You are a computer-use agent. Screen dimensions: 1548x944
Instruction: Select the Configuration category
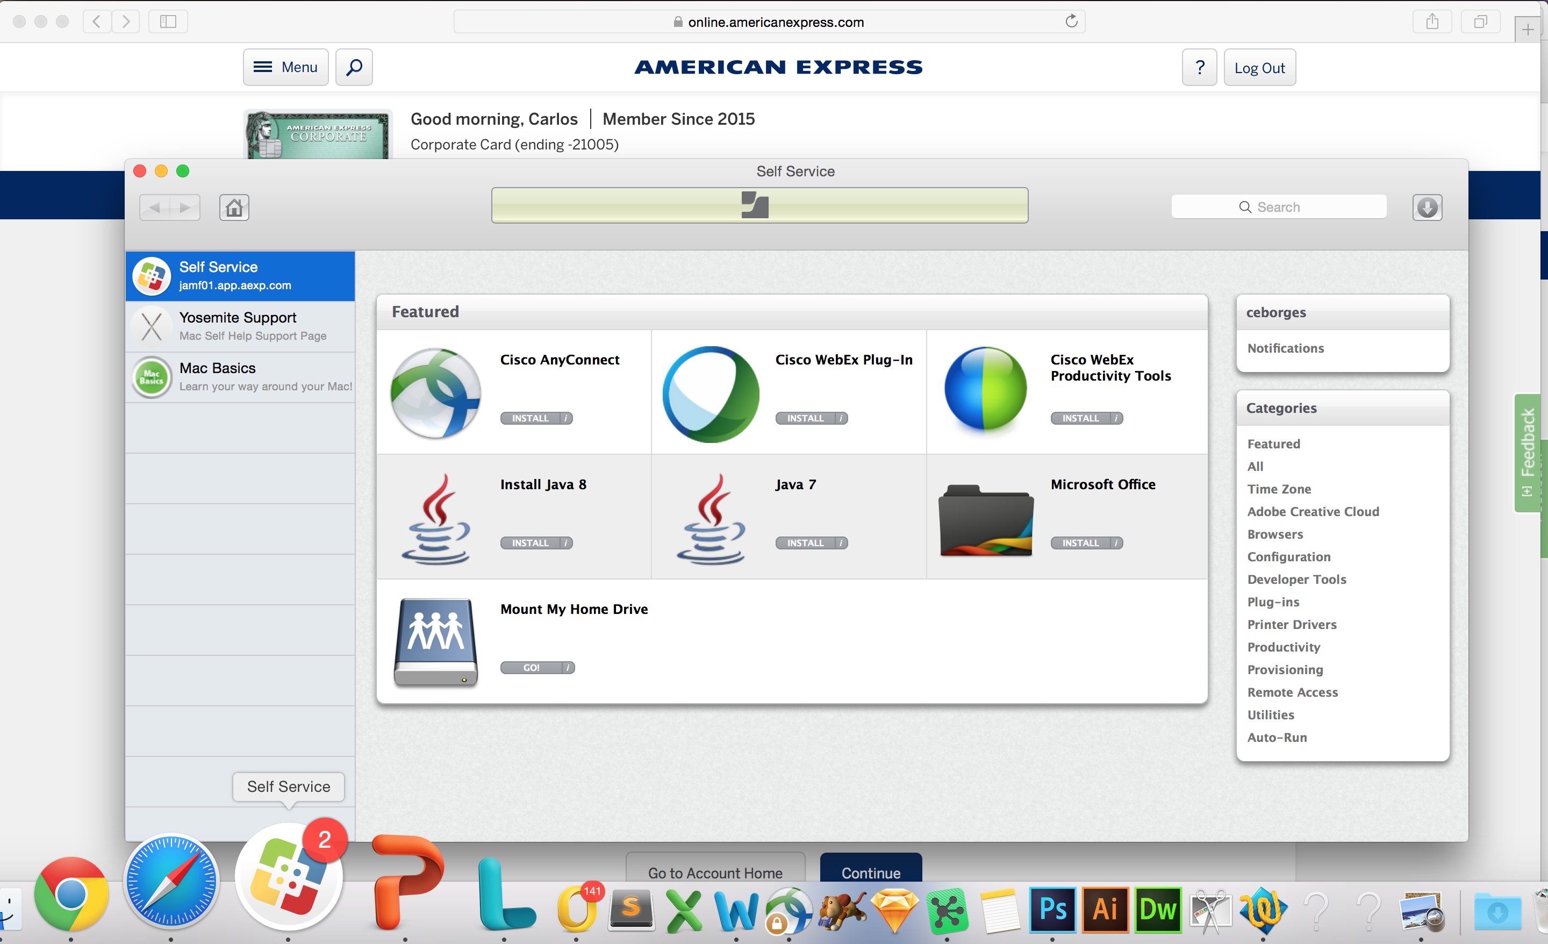point(1289,557)
